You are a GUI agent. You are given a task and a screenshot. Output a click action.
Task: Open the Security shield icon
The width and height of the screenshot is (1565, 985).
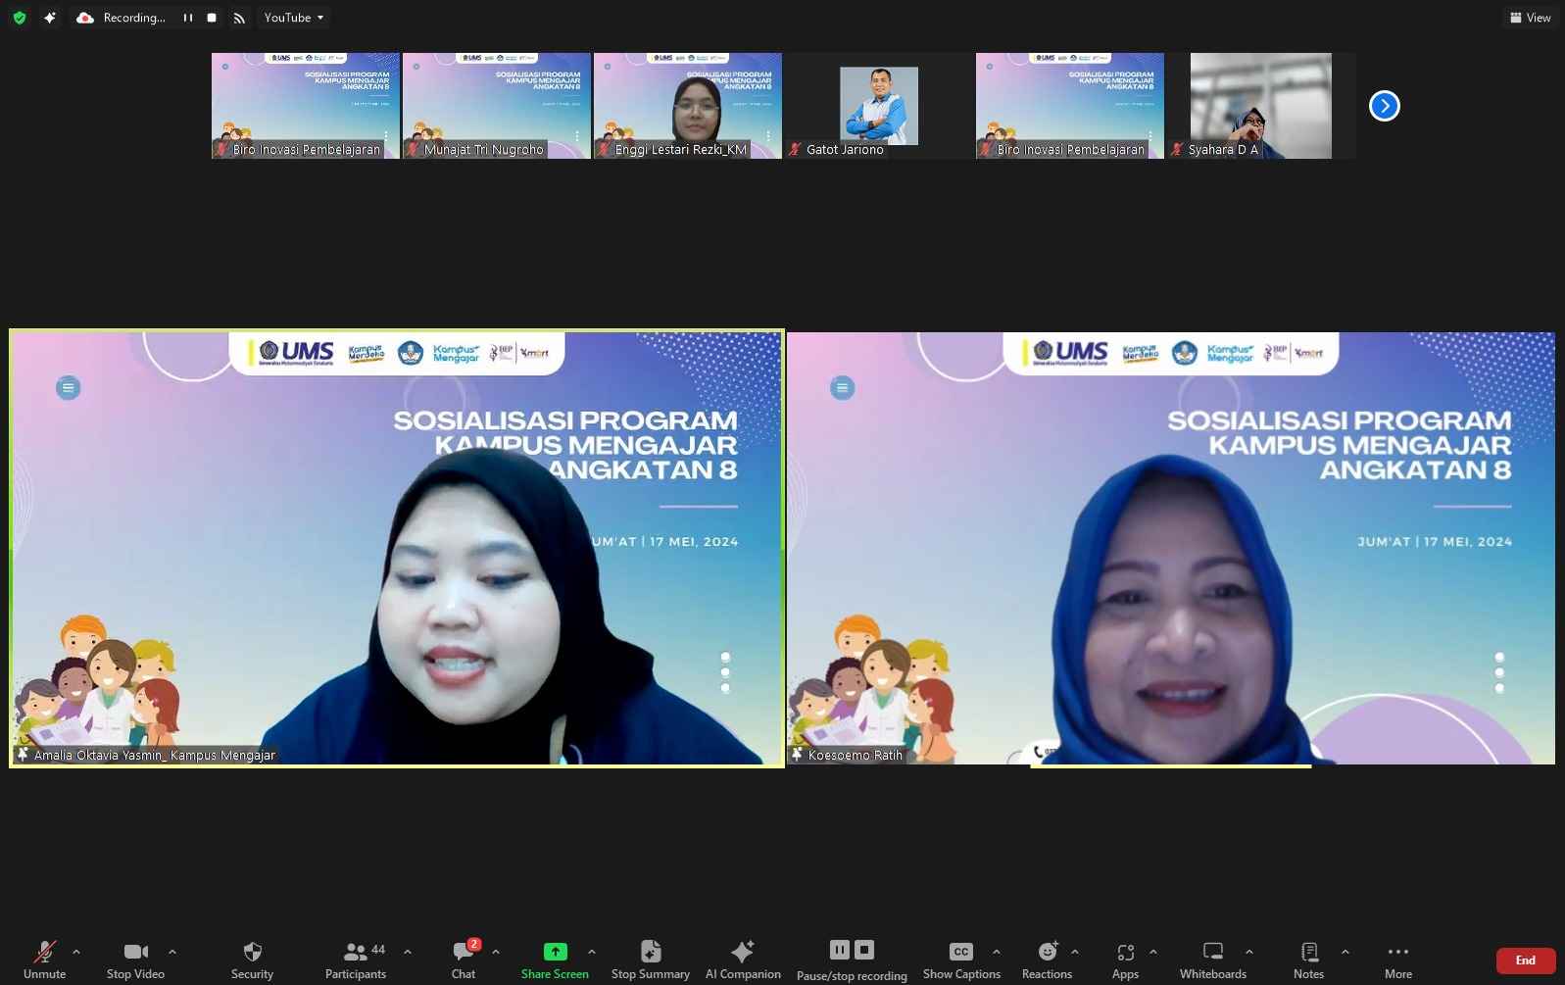[252, 952]
